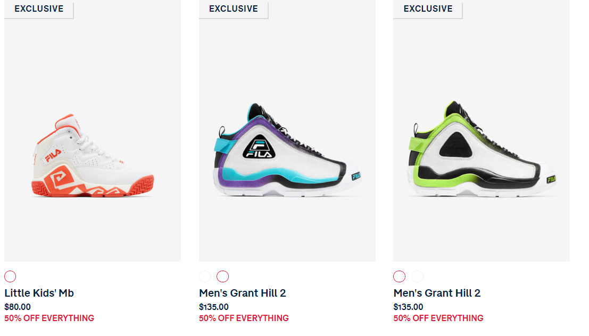Click 50% OFF EVERYTHING under the green Grant Hill 2
Image resolution: width=589 pixels, height=336 pixels.
tap(438, 318)
